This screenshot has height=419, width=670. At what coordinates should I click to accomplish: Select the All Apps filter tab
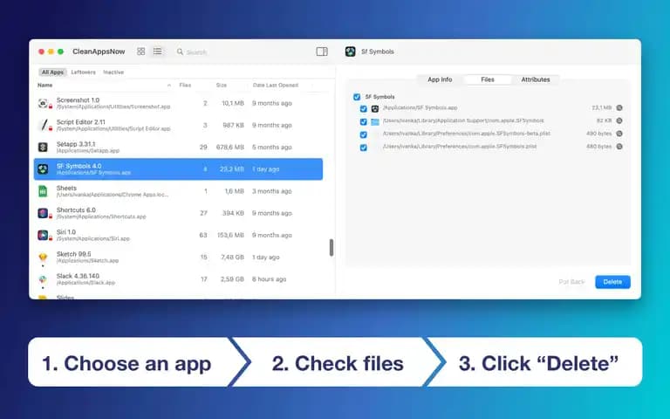[52, 72]
